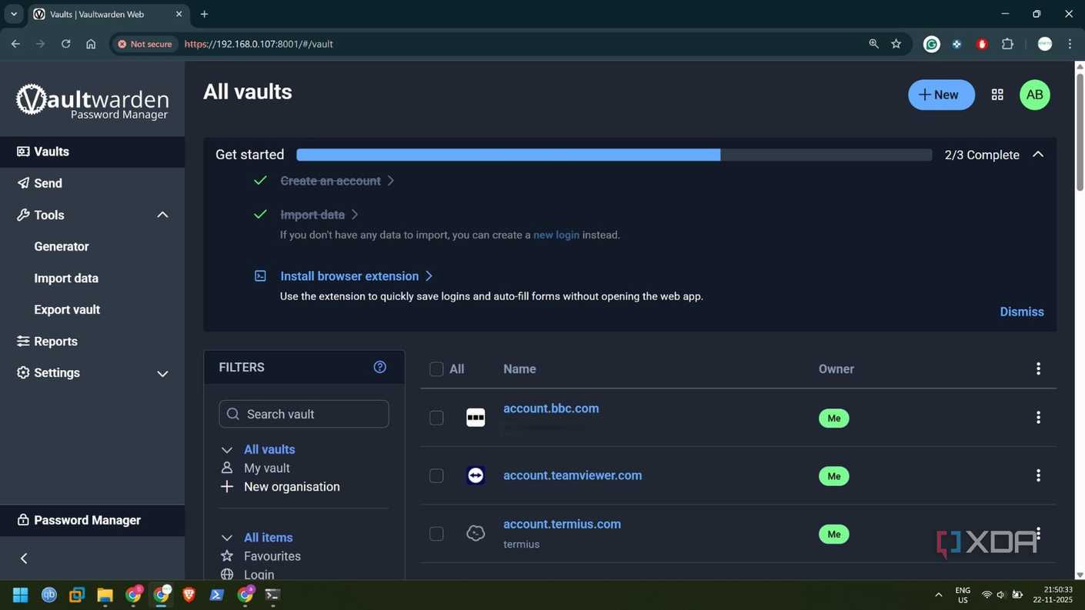Create a new item with New button
The height and width of the screenshot is (610, 1085).
coord(941,95)
